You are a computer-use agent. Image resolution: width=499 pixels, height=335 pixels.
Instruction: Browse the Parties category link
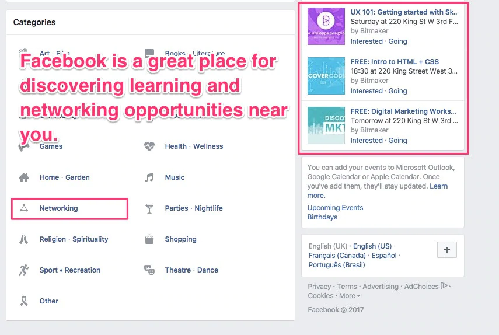coord(177,208)
